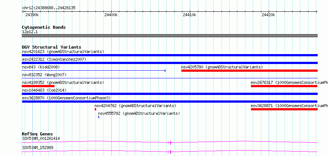Screen dimensions: 328x156
Task: Click the 24400k ruler tick label
Action: (x=111, y=15)
